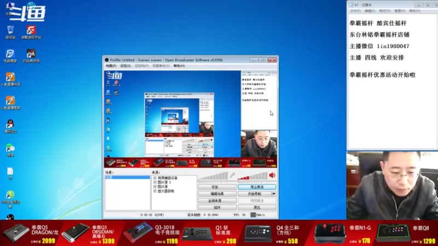Viewport: 438px width, 246px height.
Task: Click the FPS: 30 status entry
Action: tap(240, 215)
